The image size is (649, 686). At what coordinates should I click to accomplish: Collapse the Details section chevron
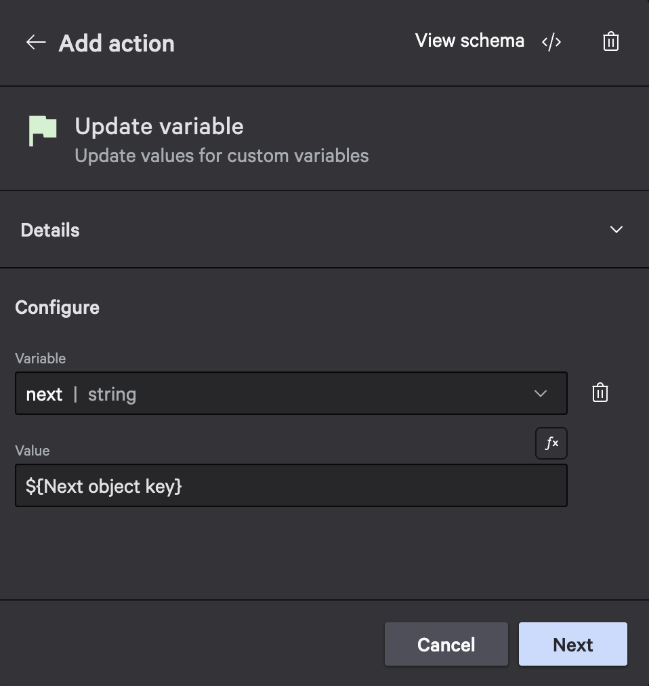(x=616, y=230)
